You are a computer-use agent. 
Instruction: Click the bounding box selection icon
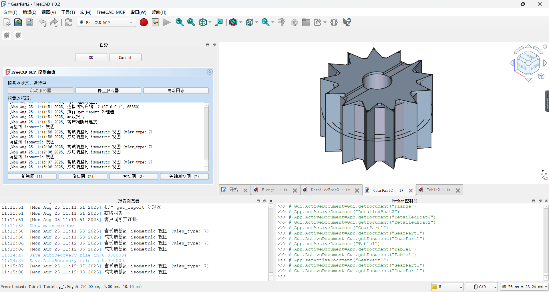click(250, 22)
